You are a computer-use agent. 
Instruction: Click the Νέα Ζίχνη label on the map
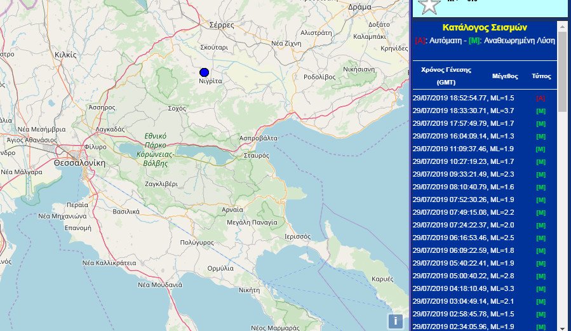click(x=286, y=43)
